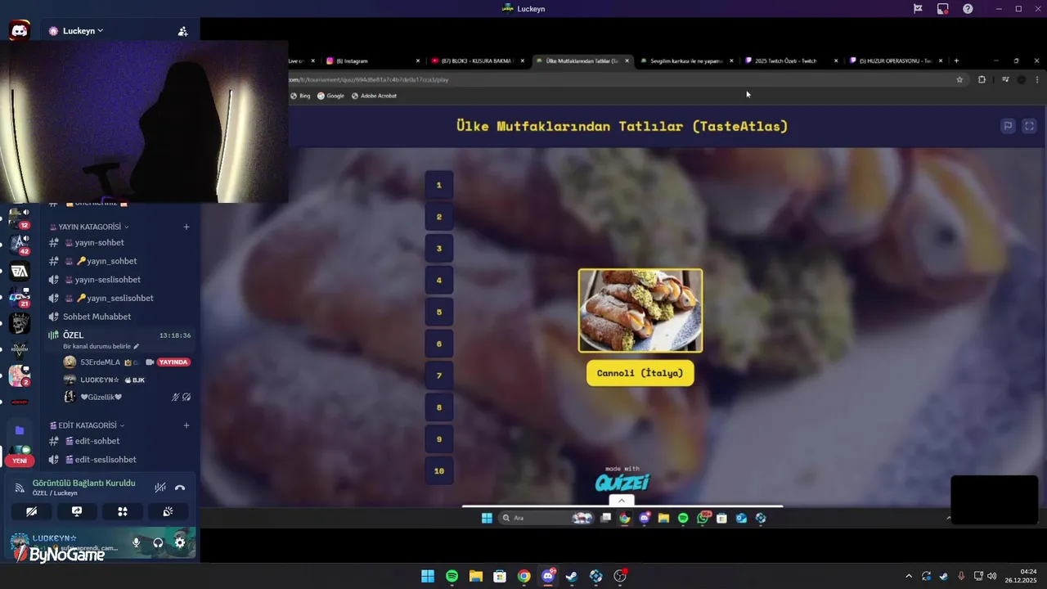
Task: Open the soundboard button
Action: click(x=169, y=511)
